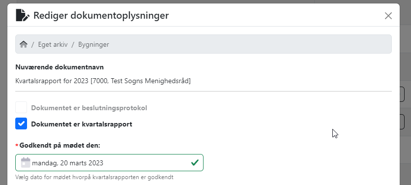Open the Eget arkiv breadcrumb
This screenshot has height=185, width=411.
click(x=53, y=44)
